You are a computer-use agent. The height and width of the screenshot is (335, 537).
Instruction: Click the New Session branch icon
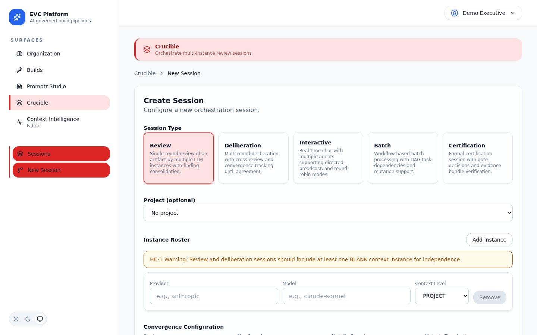pos(20,170)
